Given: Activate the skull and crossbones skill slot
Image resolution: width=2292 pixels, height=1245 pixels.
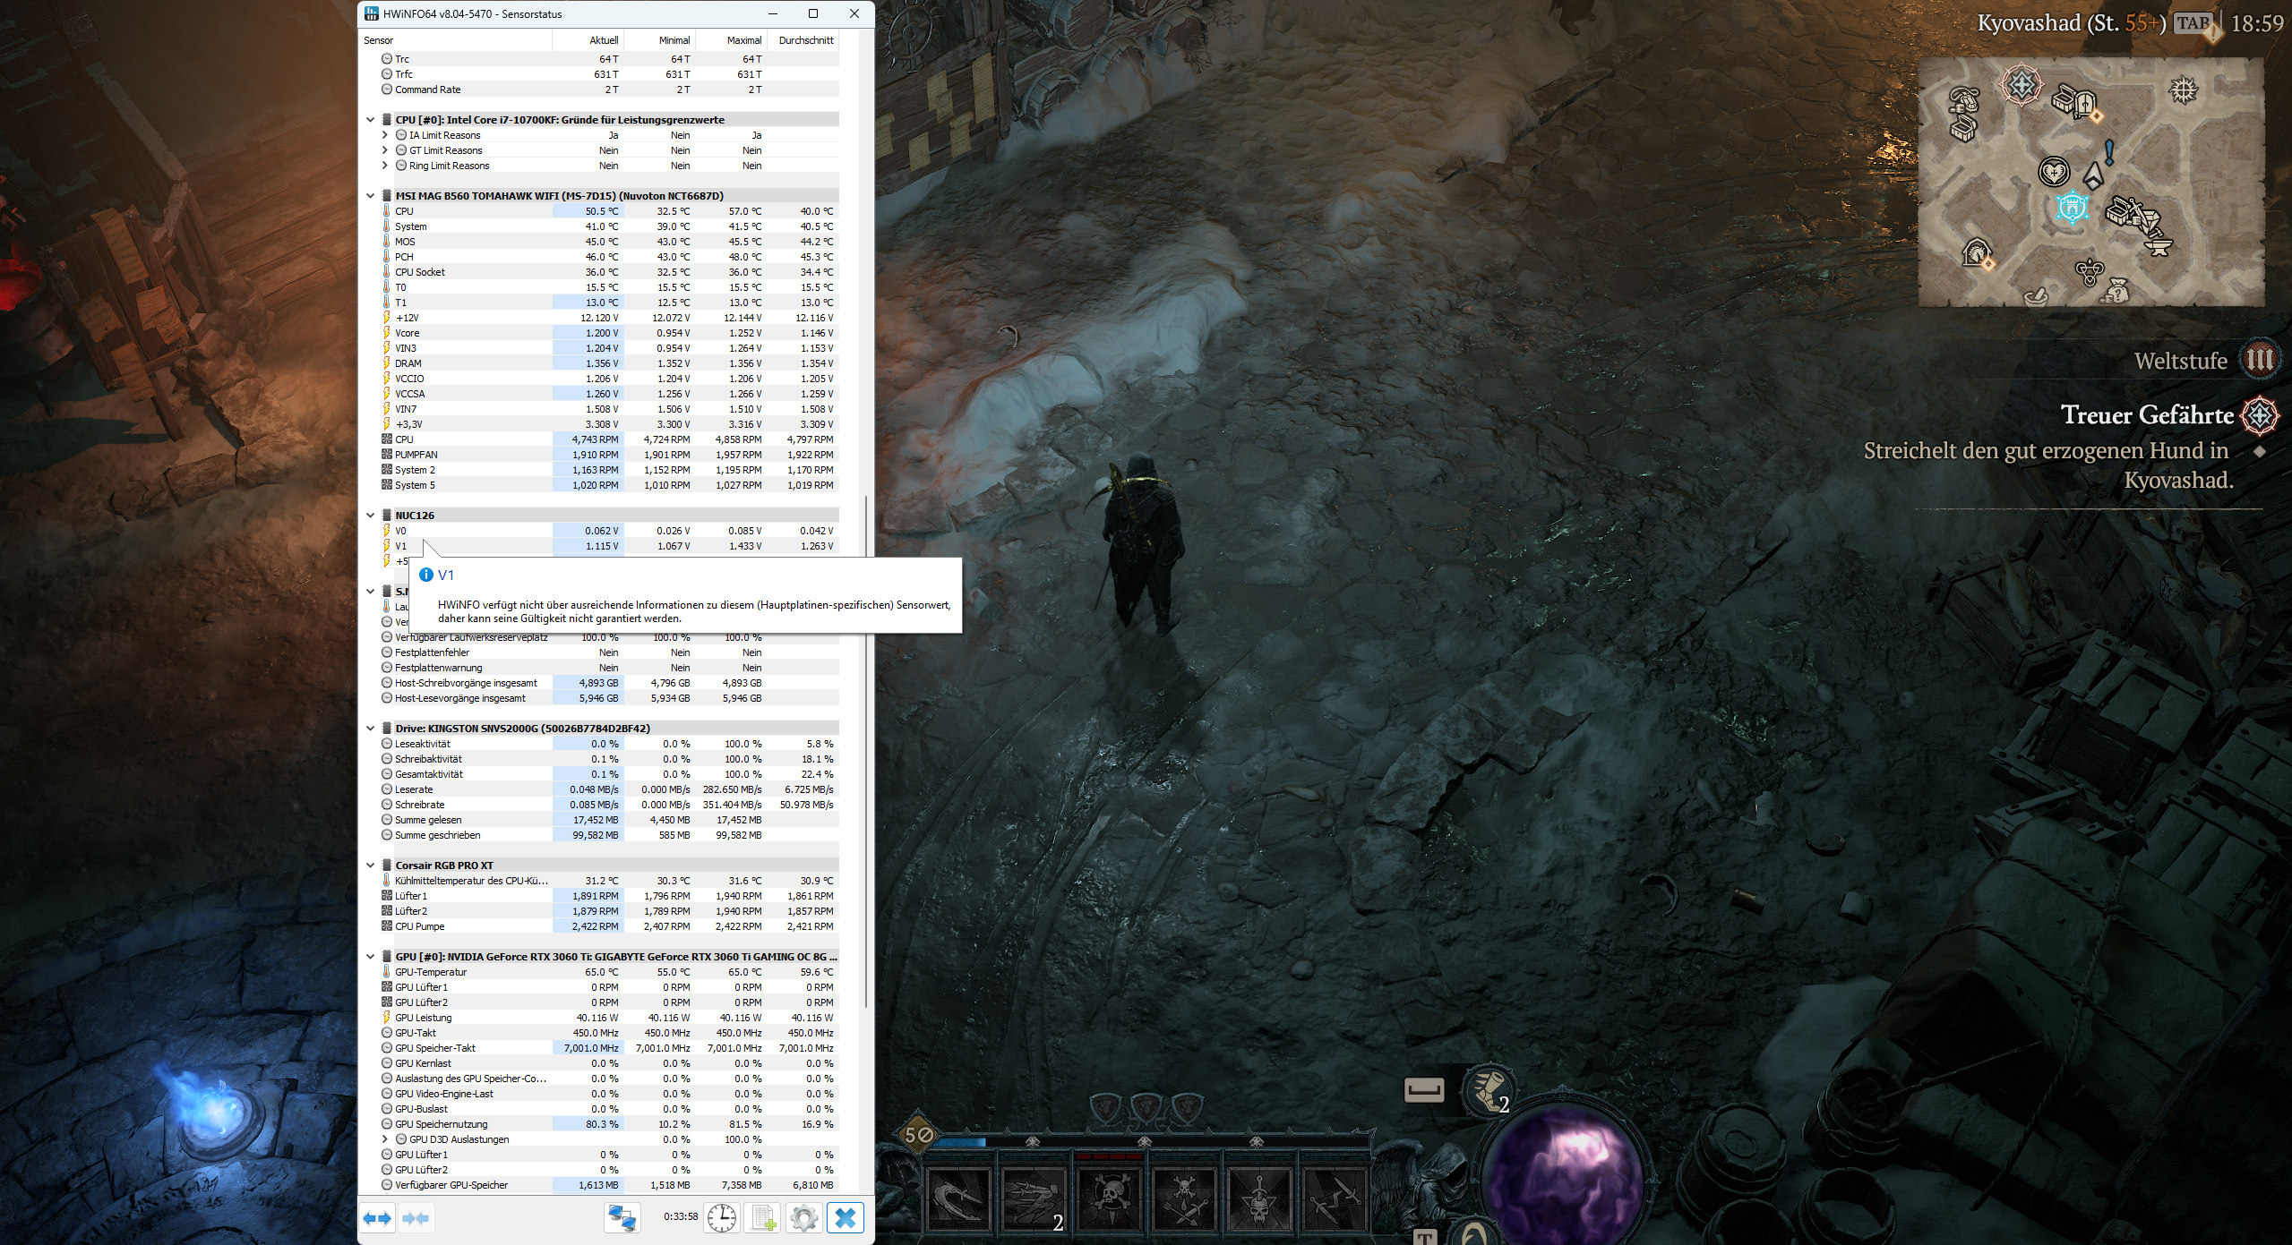Looking at the screenshot, I should pos(1111,1199).
